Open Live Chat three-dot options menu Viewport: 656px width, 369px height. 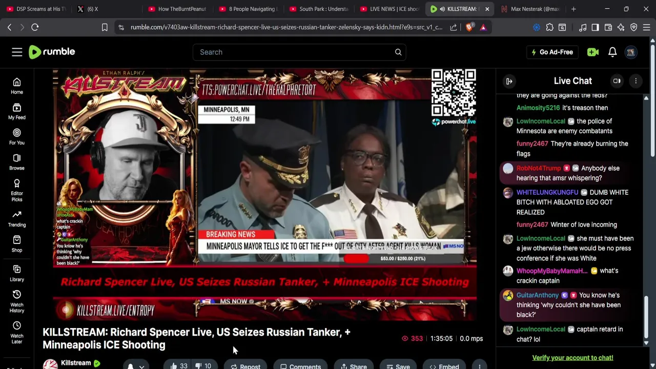tap(635, 81)
